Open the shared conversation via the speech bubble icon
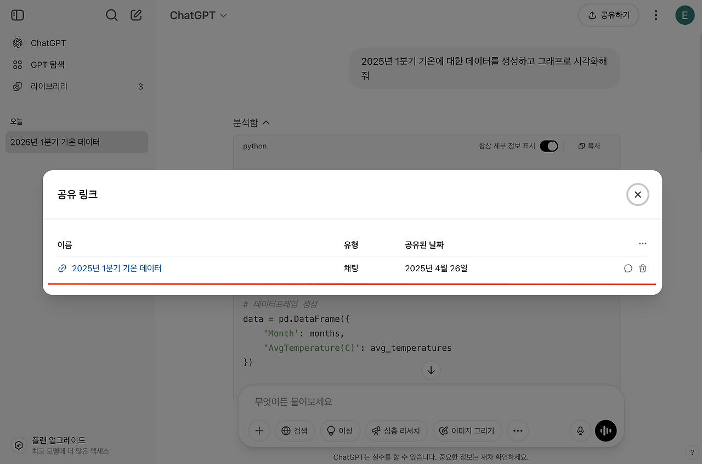 [x=628, y=268]
